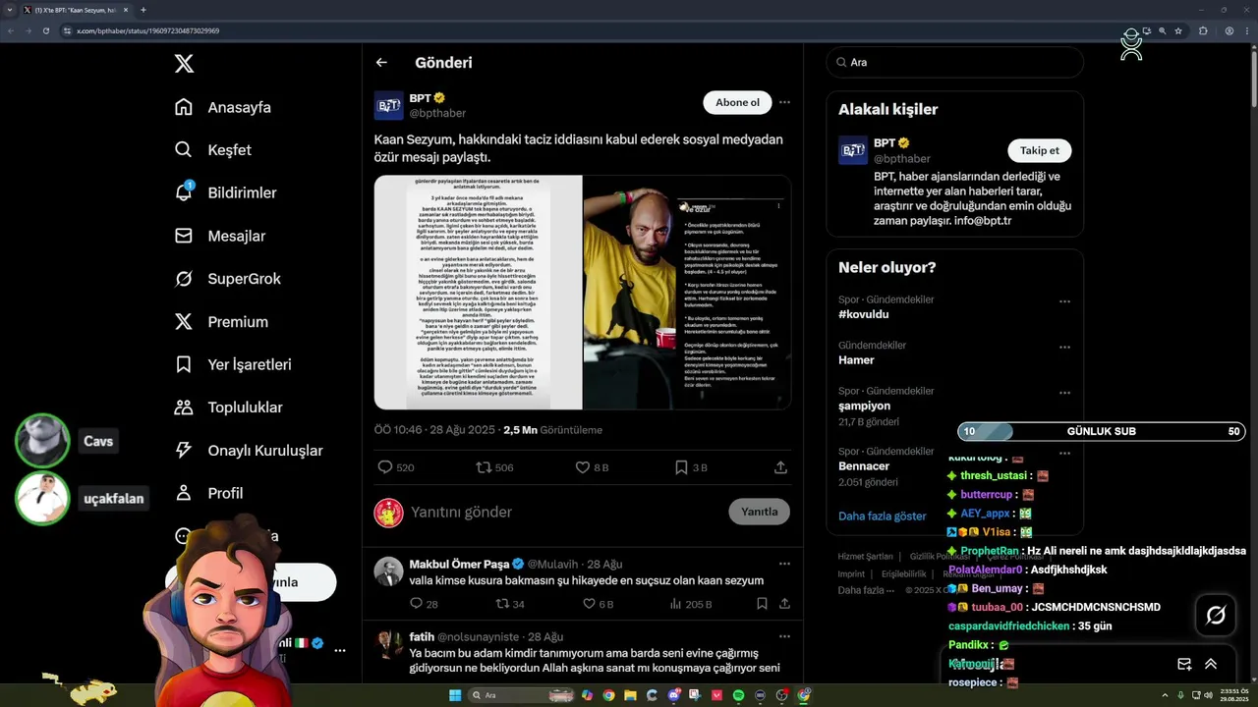Reply to Makbul Ömer Paşa comment showing 28

pos(416,604)
